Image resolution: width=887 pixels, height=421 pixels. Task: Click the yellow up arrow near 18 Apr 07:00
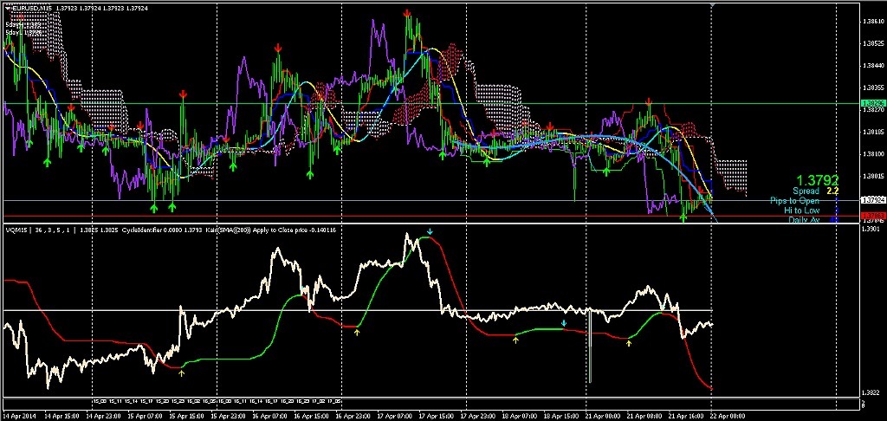(515, 340)
